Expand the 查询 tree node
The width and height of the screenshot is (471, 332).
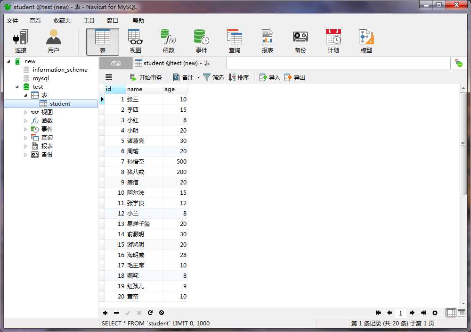pos(25,138)
